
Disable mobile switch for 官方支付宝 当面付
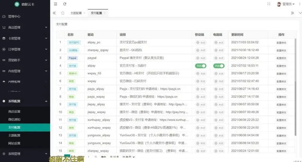pyautogui.click(x=201, y=66)
